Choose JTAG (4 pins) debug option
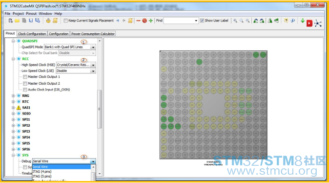Image resolution: width=329 pixels, height=183 pixels. [x=62, y=172]
